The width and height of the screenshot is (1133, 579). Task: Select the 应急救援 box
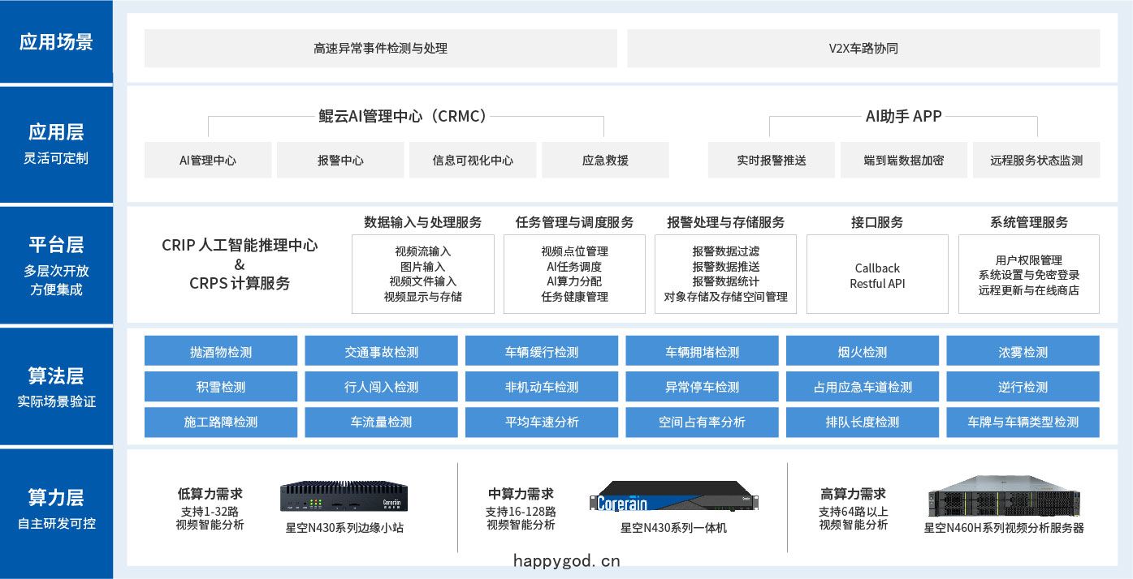point(605,160)
